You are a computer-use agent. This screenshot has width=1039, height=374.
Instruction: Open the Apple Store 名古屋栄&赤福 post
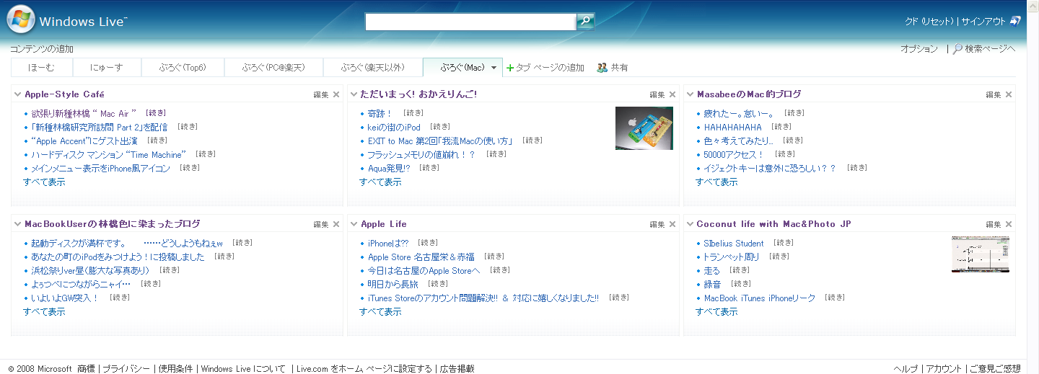(x=421, y=257)
